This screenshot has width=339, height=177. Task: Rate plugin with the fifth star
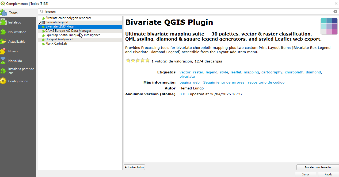[147, 61]
